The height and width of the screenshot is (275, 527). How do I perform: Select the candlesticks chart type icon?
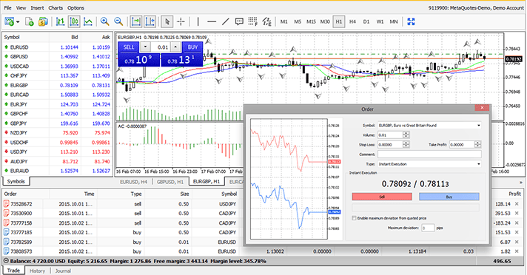[x=74, y=22]
